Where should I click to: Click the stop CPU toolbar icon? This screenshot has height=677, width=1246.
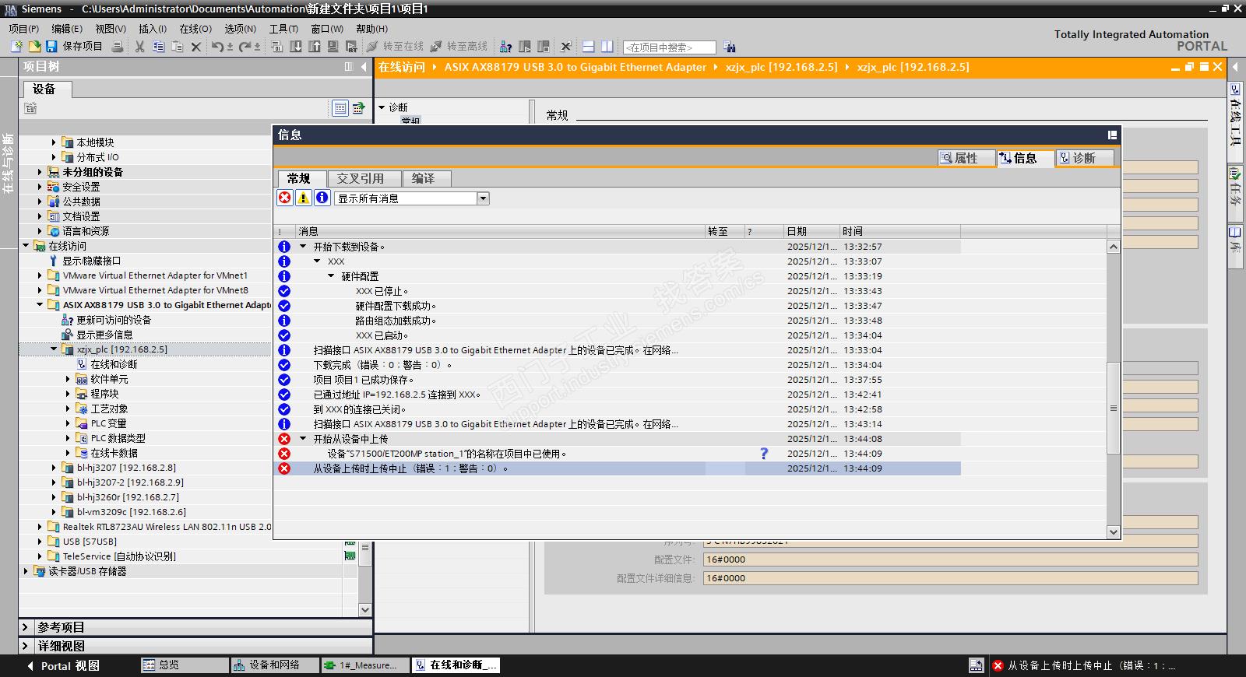544,47
